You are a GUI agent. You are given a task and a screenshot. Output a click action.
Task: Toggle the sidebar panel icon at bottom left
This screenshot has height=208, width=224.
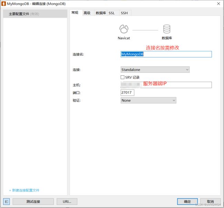point(7,201)
